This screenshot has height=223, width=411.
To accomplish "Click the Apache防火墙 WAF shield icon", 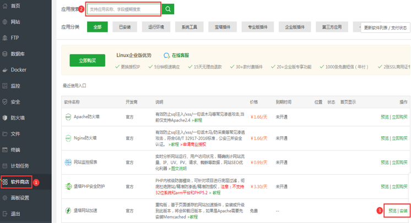I will coord(68,117).
